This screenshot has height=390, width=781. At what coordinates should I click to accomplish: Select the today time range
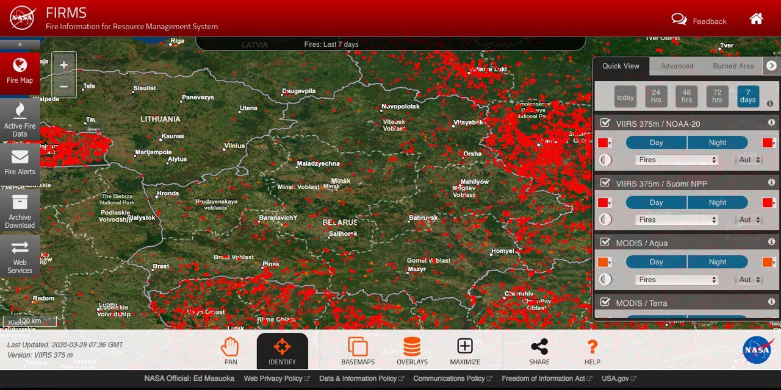[625, 97]
